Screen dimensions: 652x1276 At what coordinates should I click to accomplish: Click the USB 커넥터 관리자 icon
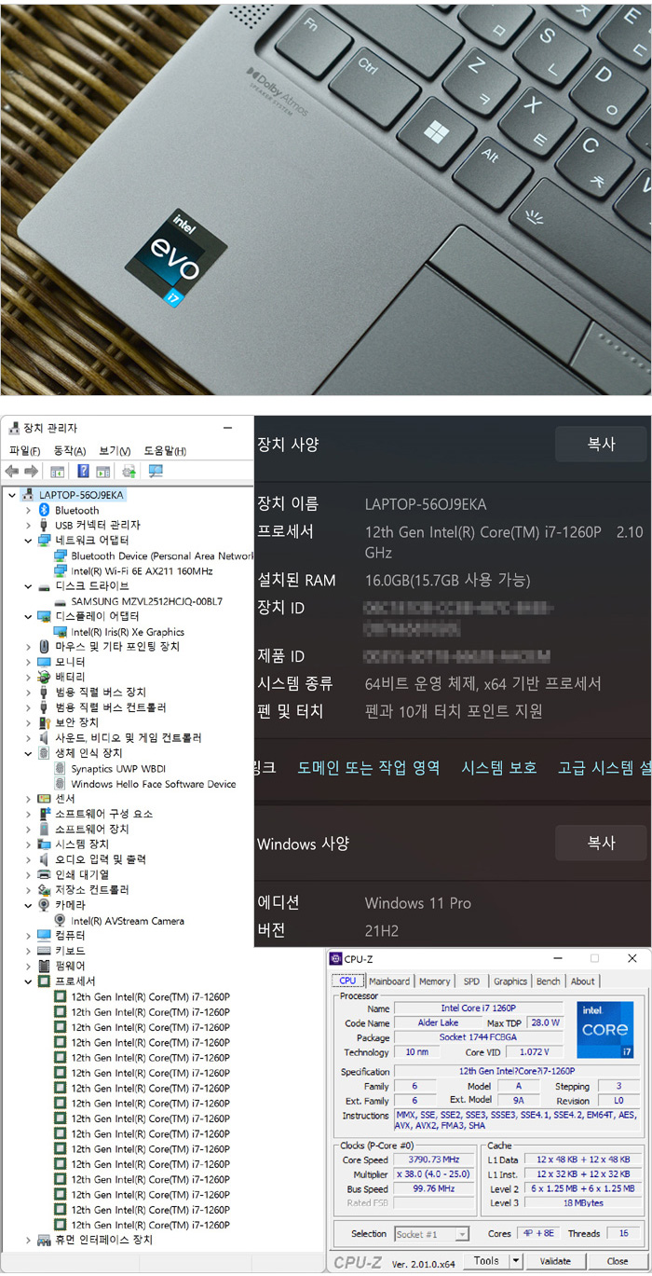(44, 525)
